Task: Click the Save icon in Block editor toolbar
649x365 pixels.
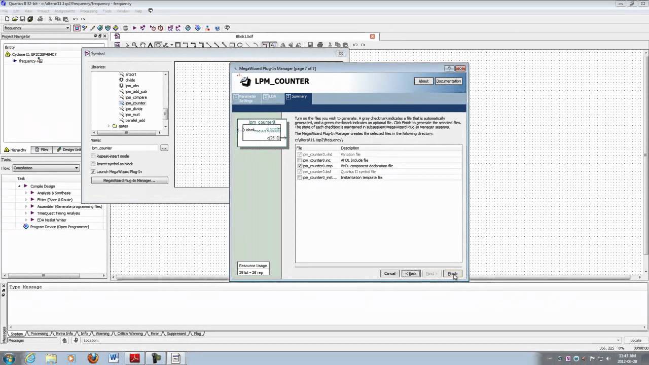Action: coord(310,45)
